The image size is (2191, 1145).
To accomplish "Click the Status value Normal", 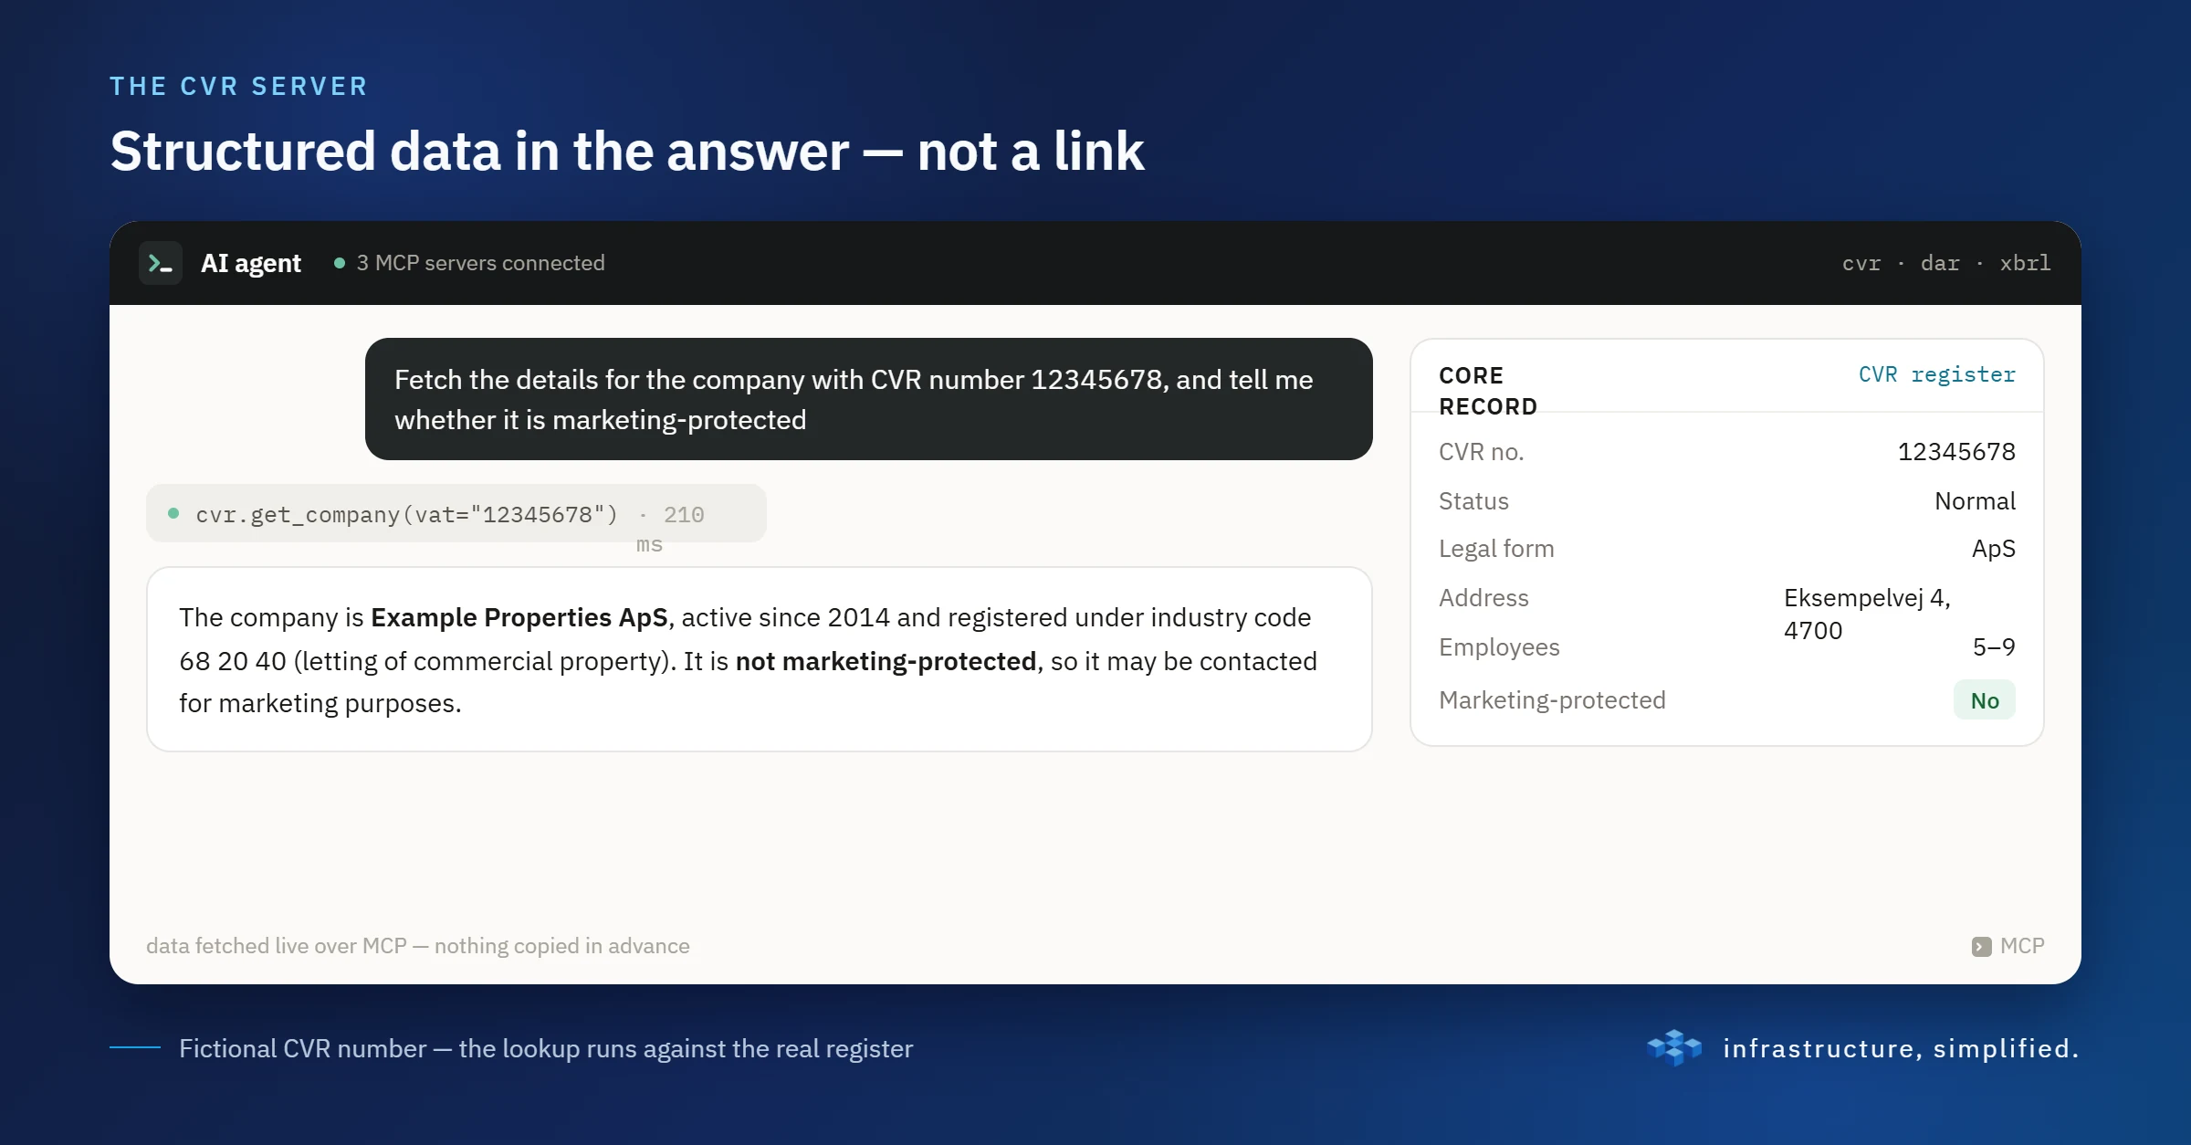I will (1975, 501).
